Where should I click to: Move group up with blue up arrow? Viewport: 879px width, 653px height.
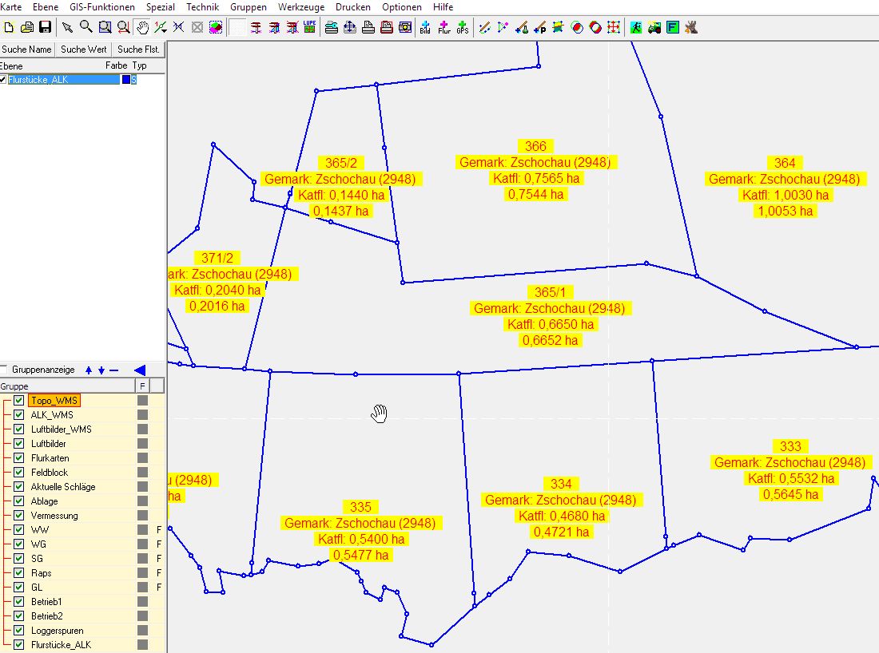pos(89,370)
